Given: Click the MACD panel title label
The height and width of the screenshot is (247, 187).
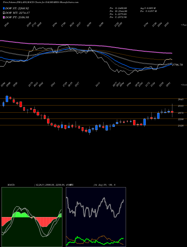Looking at the screenshot, I should coord(11,185).
